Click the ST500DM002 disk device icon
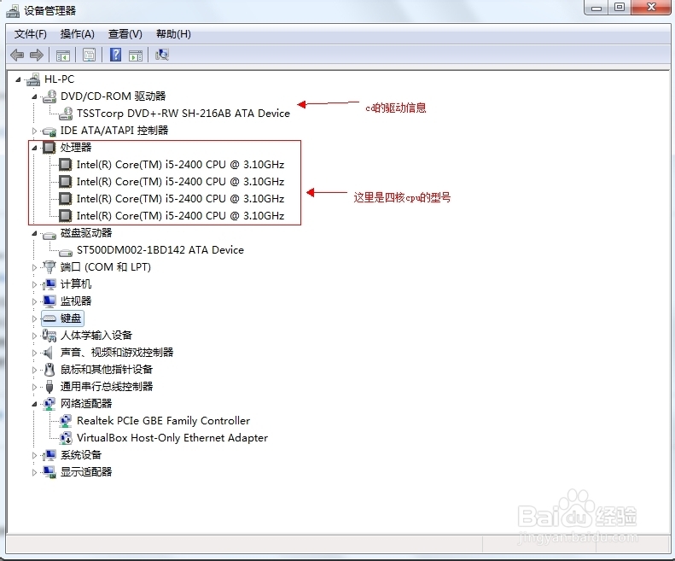 pos(66,251)
